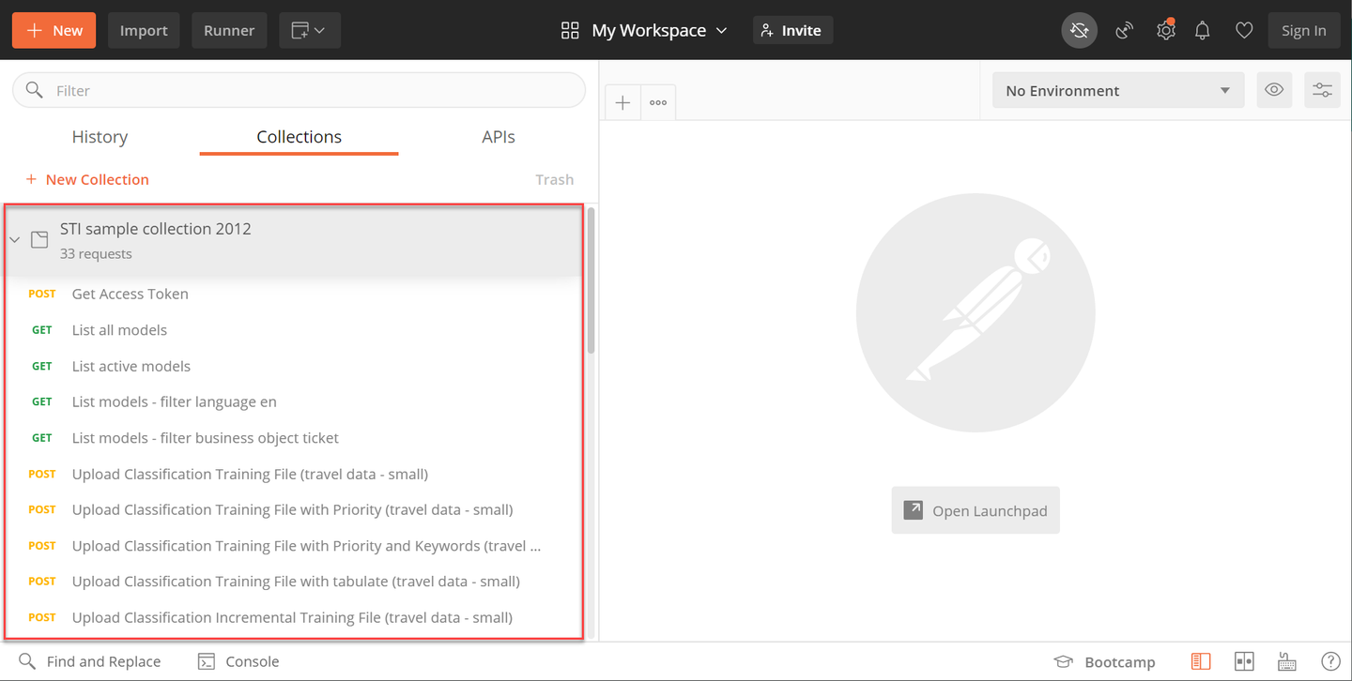This screenshot has height=681, width=1352.
Task: Click the sync status icon in the header
Action: click(1079, 30)
